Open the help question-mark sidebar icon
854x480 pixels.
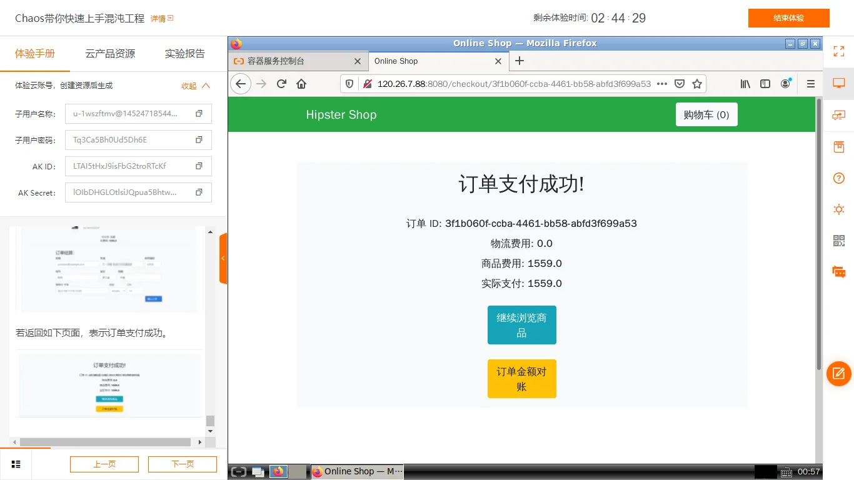point(838,178)
